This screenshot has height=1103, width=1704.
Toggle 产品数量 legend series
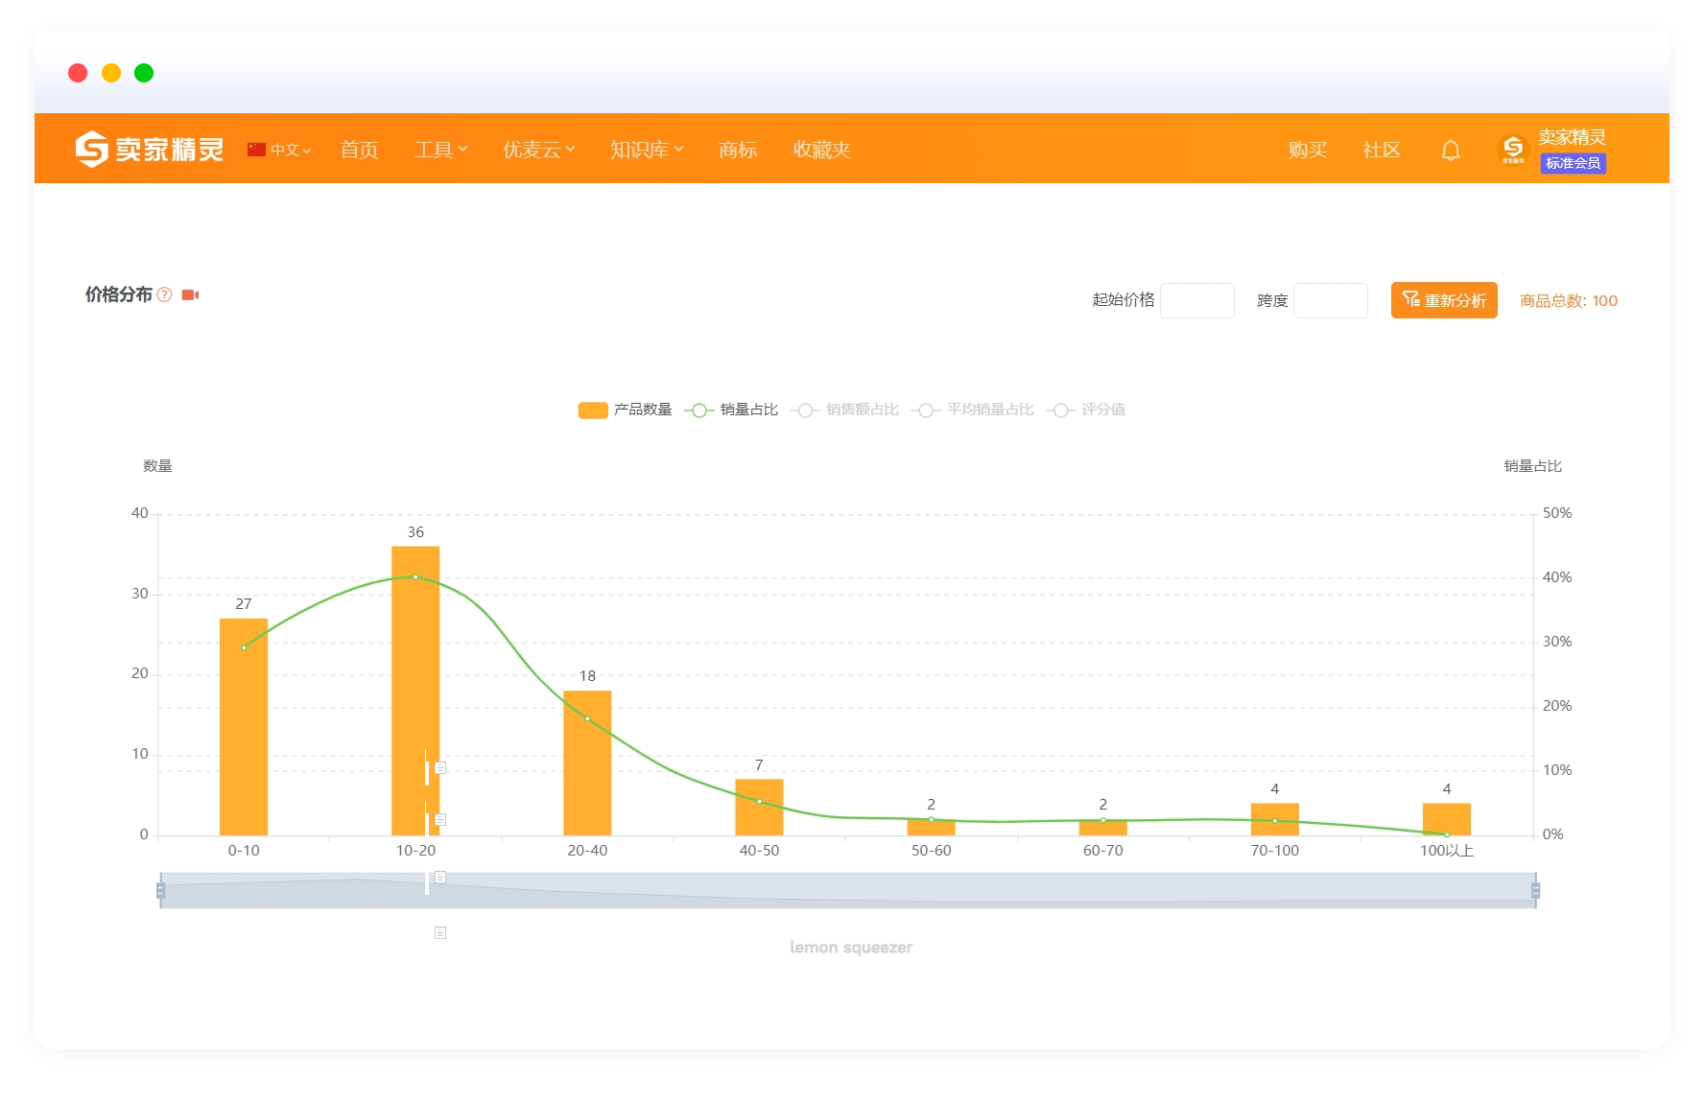coord(625,410)
